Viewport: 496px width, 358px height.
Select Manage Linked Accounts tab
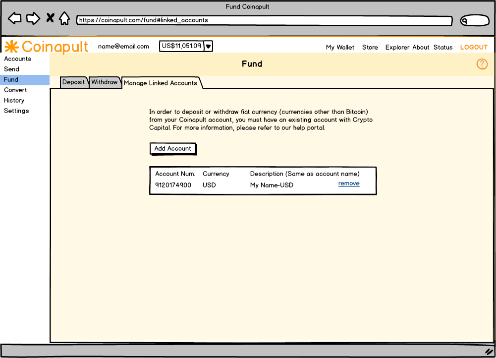[161, 83]
